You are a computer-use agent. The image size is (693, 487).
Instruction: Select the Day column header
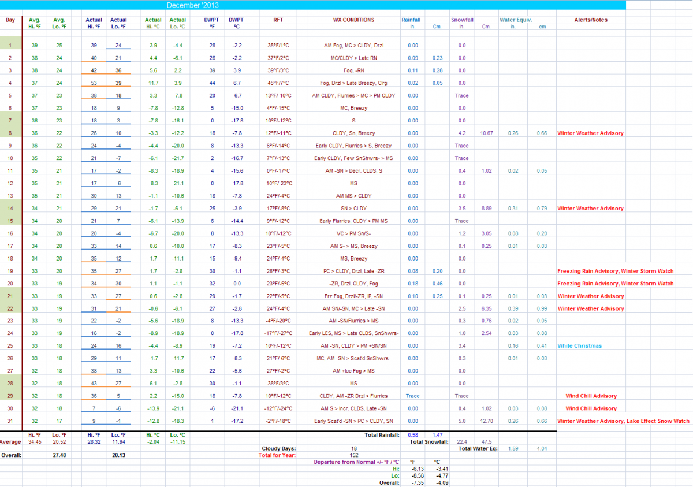coord(10,20)
